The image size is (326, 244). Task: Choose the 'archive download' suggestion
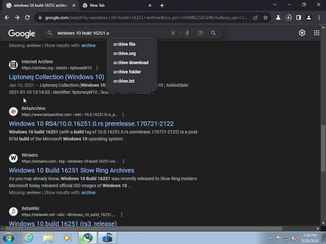[x=131, y=63]
